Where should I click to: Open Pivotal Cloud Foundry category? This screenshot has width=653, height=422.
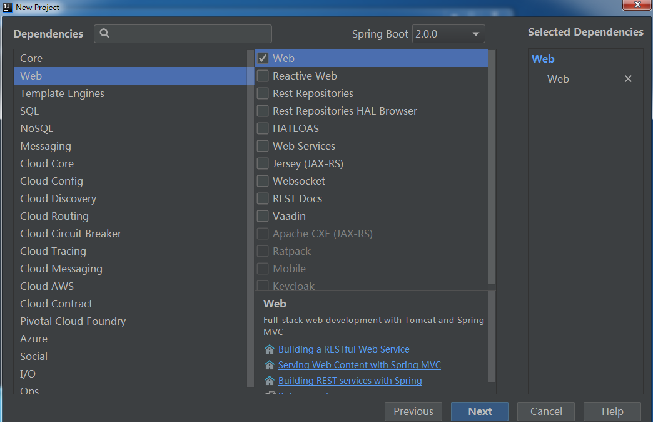click(130, 321)
